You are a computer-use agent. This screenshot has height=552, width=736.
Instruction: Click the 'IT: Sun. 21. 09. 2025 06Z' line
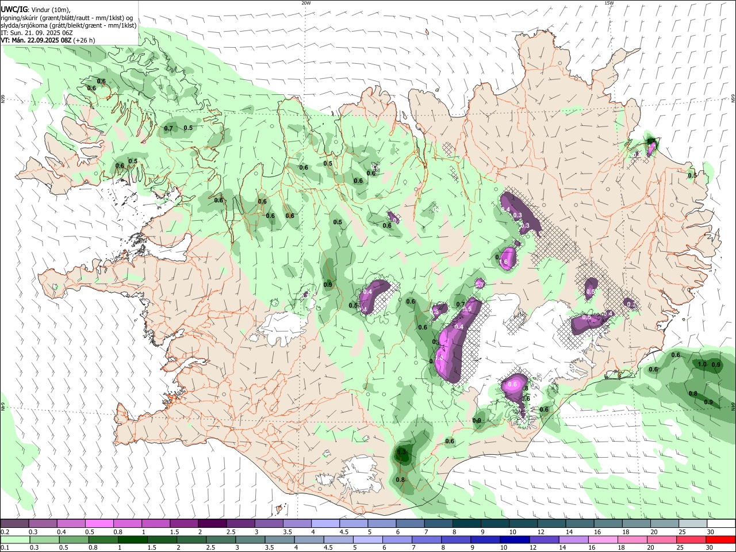coord(37,33)
